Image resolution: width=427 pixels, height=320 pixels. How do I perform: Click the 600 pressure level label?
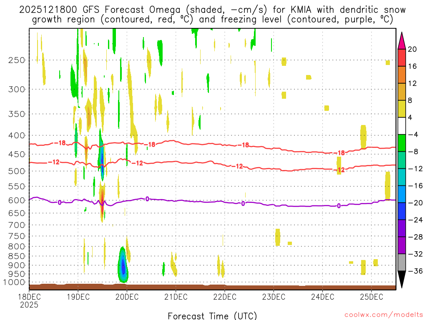(x=17, y=200)
